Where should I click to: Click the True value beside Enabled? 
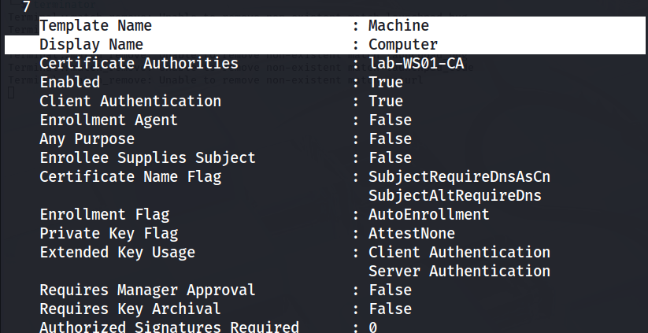tap(386, 83)
